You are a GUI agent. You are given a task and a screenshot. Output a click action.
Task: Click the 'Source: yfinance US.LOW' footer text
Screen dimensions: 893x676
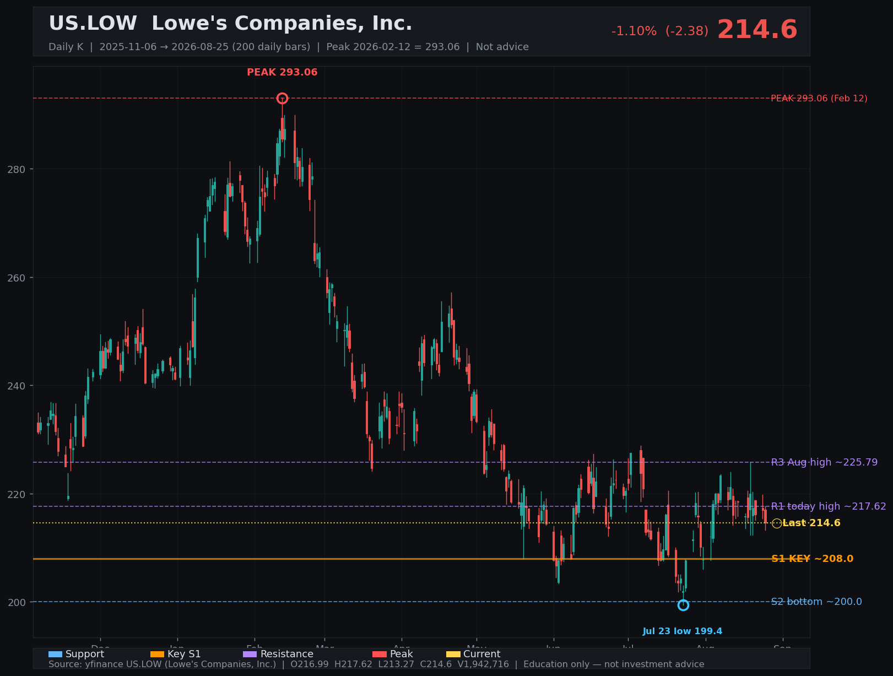pos(376,664)
